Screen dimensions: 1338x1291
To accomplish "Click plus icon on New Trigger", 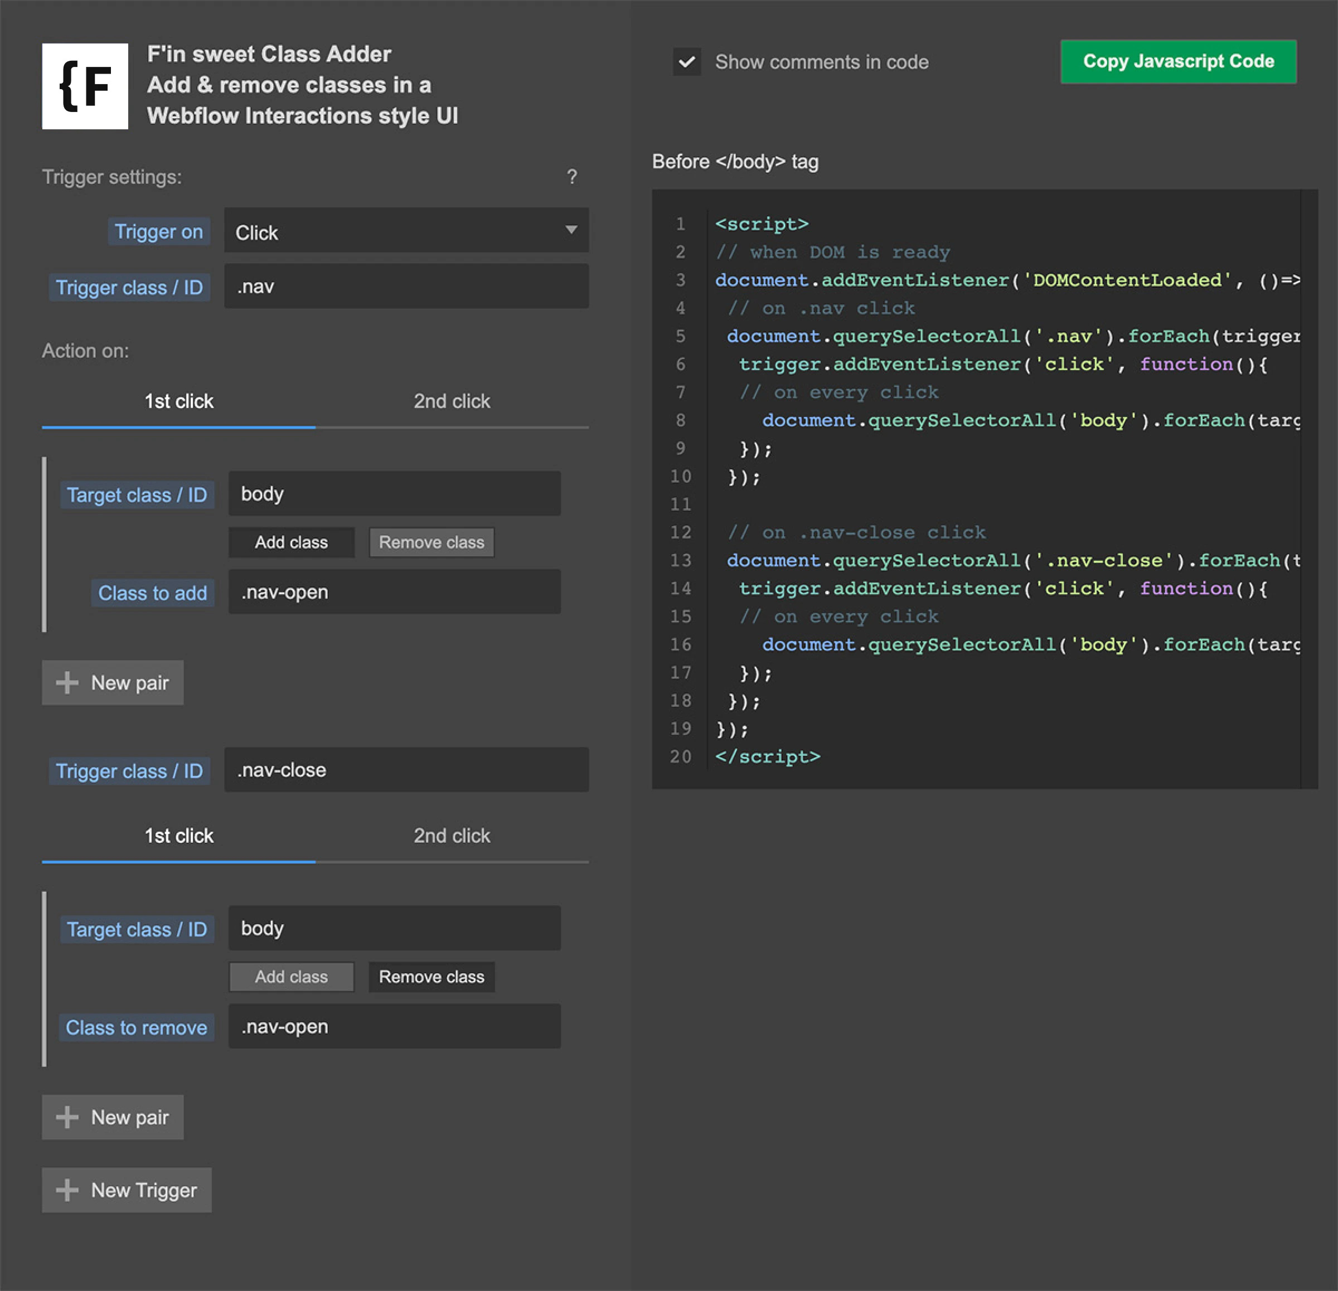I will point(67,1190).
